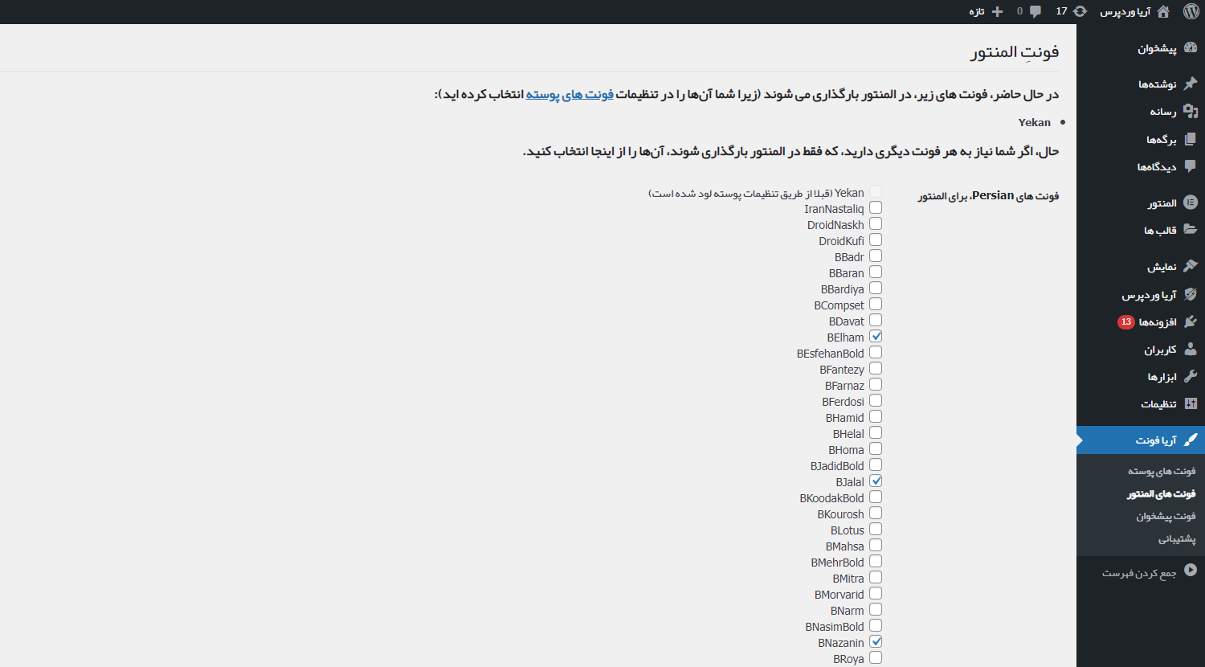Click the BFantezy font label
Viewport: 1205px width, 667px height.
pos(842,370)
